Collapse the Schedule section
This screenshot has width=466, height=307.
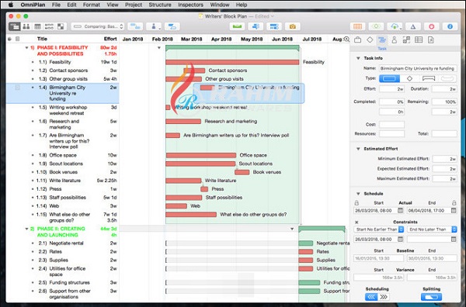358,194
